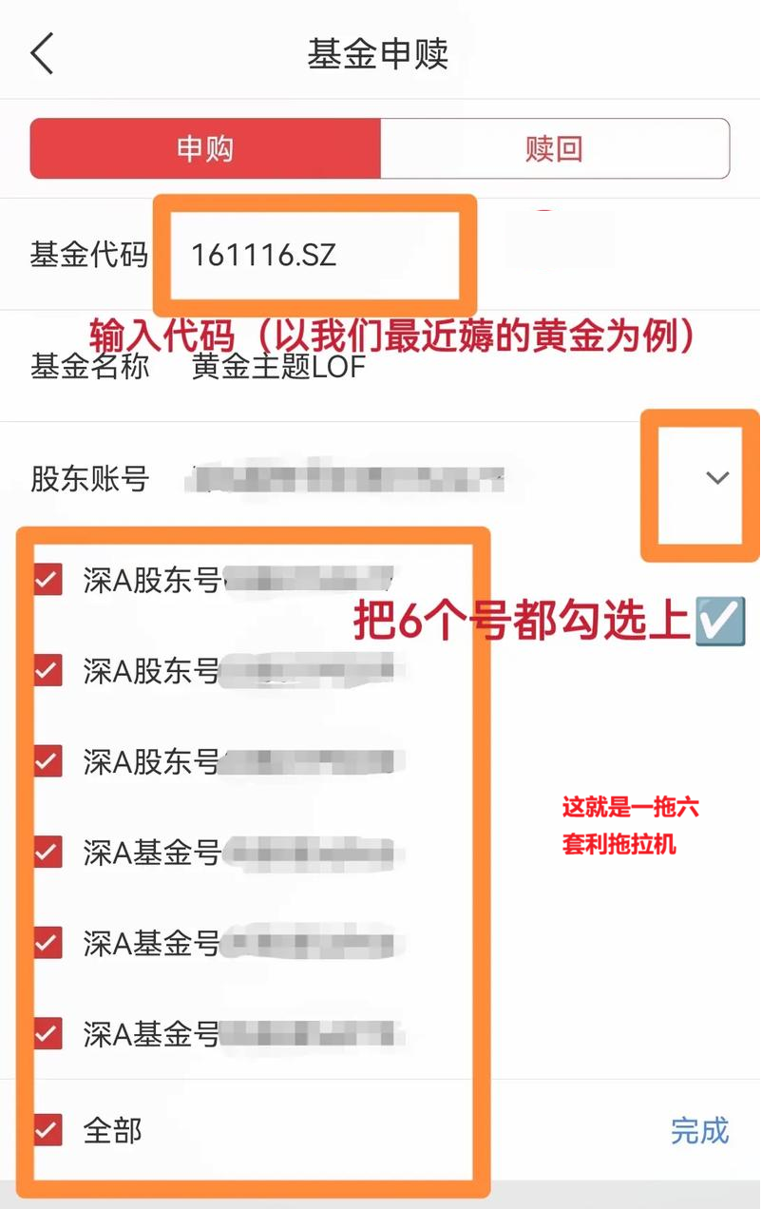The image size is (762, 1209).
Task: Click the 基金申赎 page title
Action: pos(378,54)
